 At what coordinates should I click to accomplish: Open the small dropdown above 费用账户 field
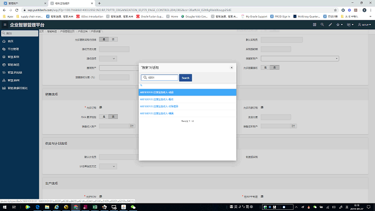108,59
